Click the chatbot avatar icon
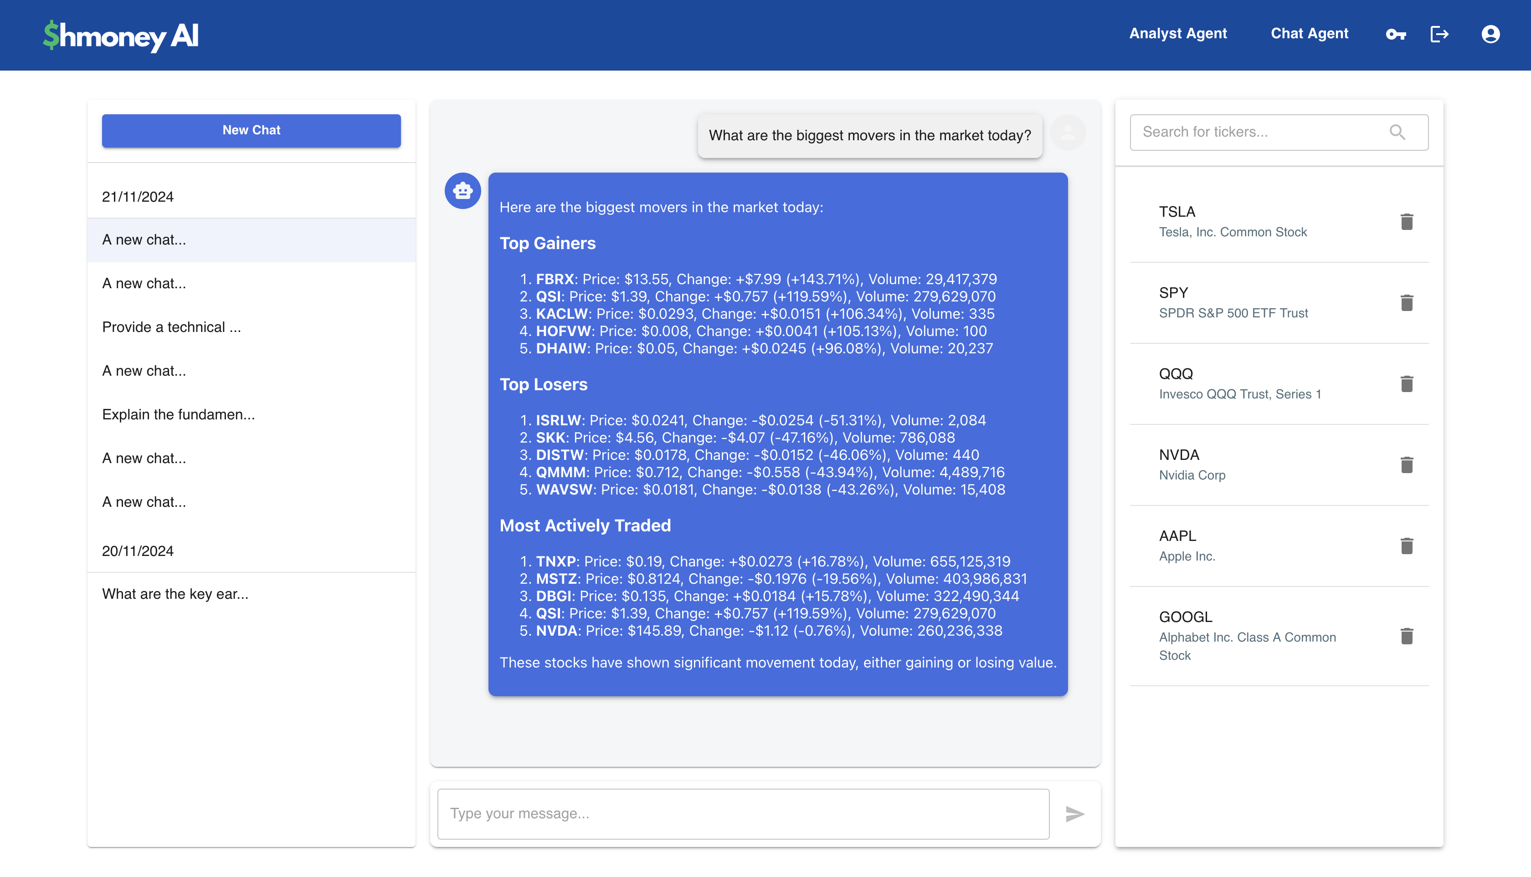This screenshot has width=1531, height=877. [x=462, y=191]
